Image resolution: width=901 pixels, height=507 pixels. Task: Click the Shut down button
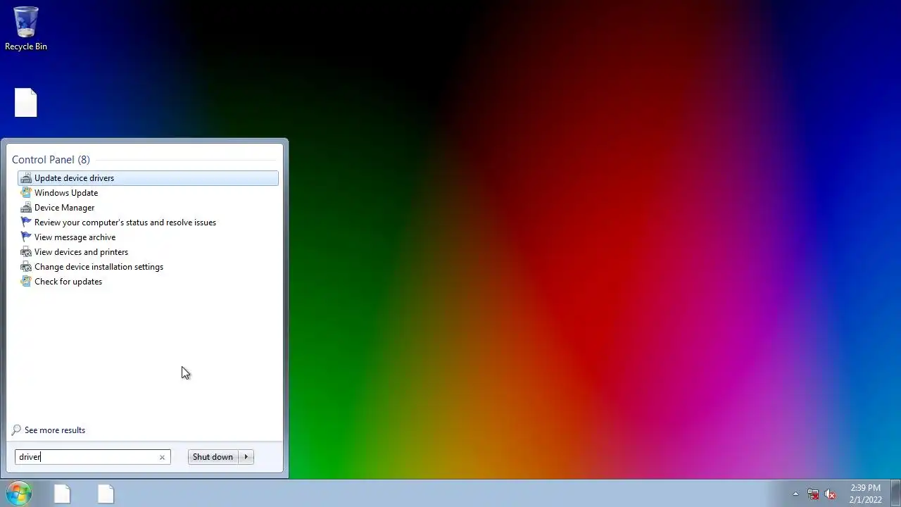[213, 457]
